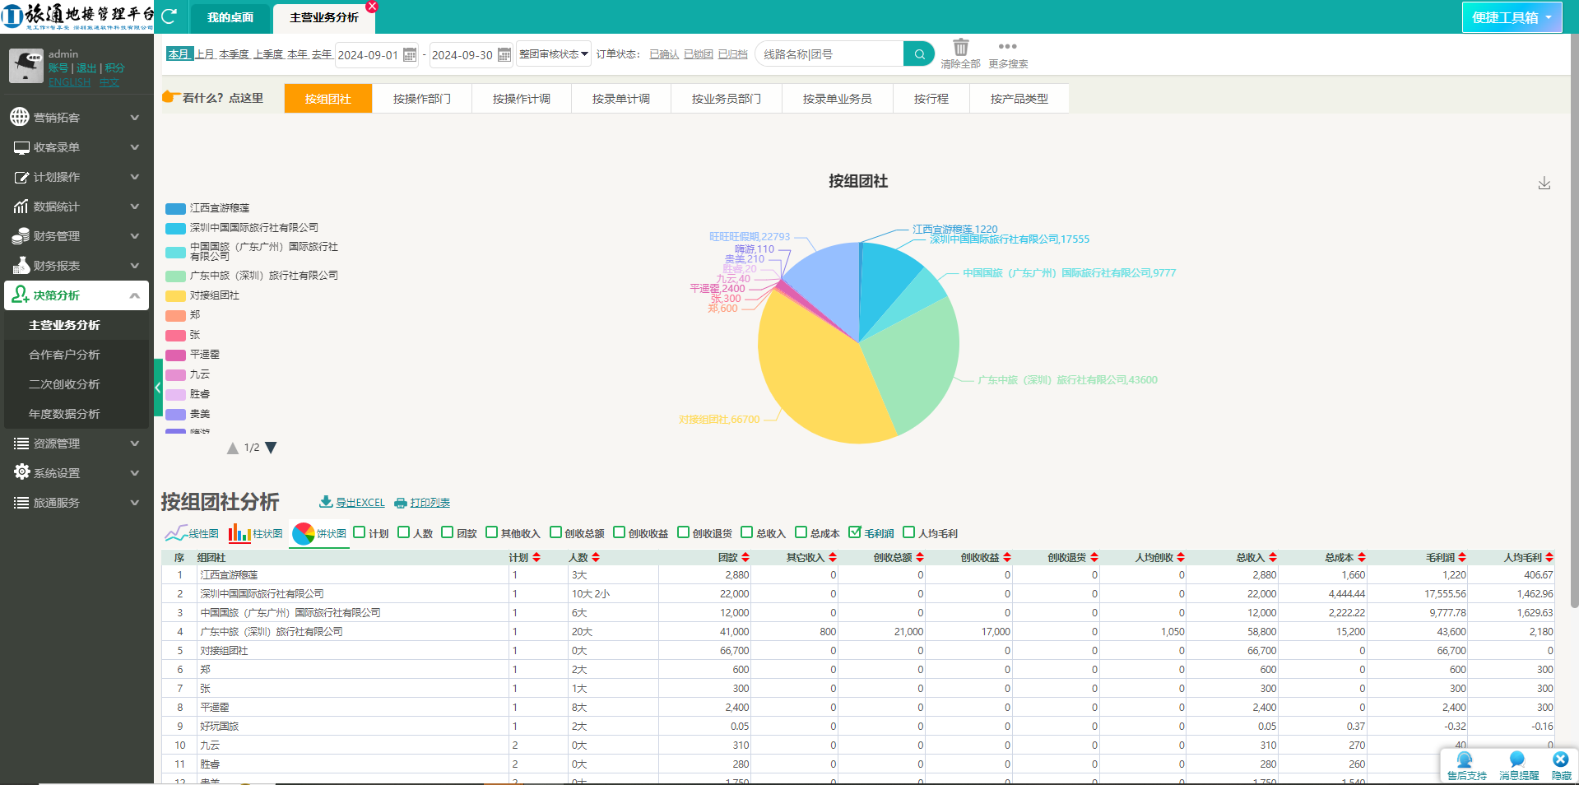The image size is (1579, 785).
Task: Enable the 计划 checkbox
Action: click(359, 532)
